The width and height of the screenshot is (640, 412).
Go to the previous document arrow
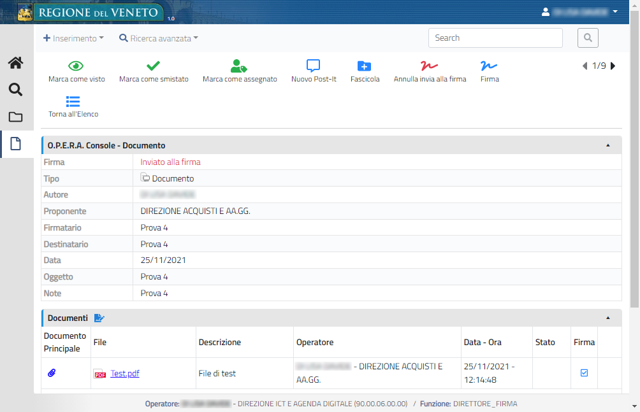585,66
